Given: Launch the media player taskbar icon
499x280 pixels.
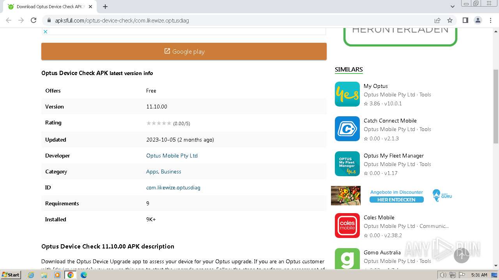Looking at the screenshot, I should click(x=57, y=275).
